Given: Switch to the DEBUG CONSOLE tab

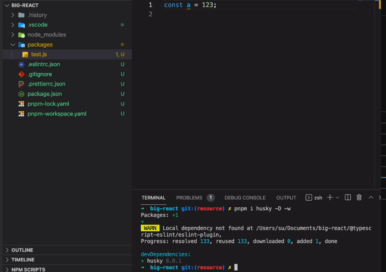Looking at the screenshot, I should 245,198.
